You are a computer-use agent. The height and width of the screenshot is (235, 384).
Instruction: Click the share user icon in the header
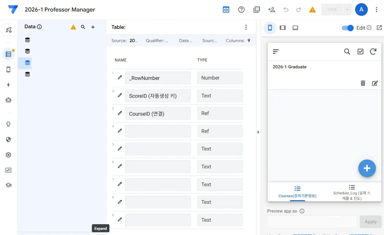click(272, 10)
